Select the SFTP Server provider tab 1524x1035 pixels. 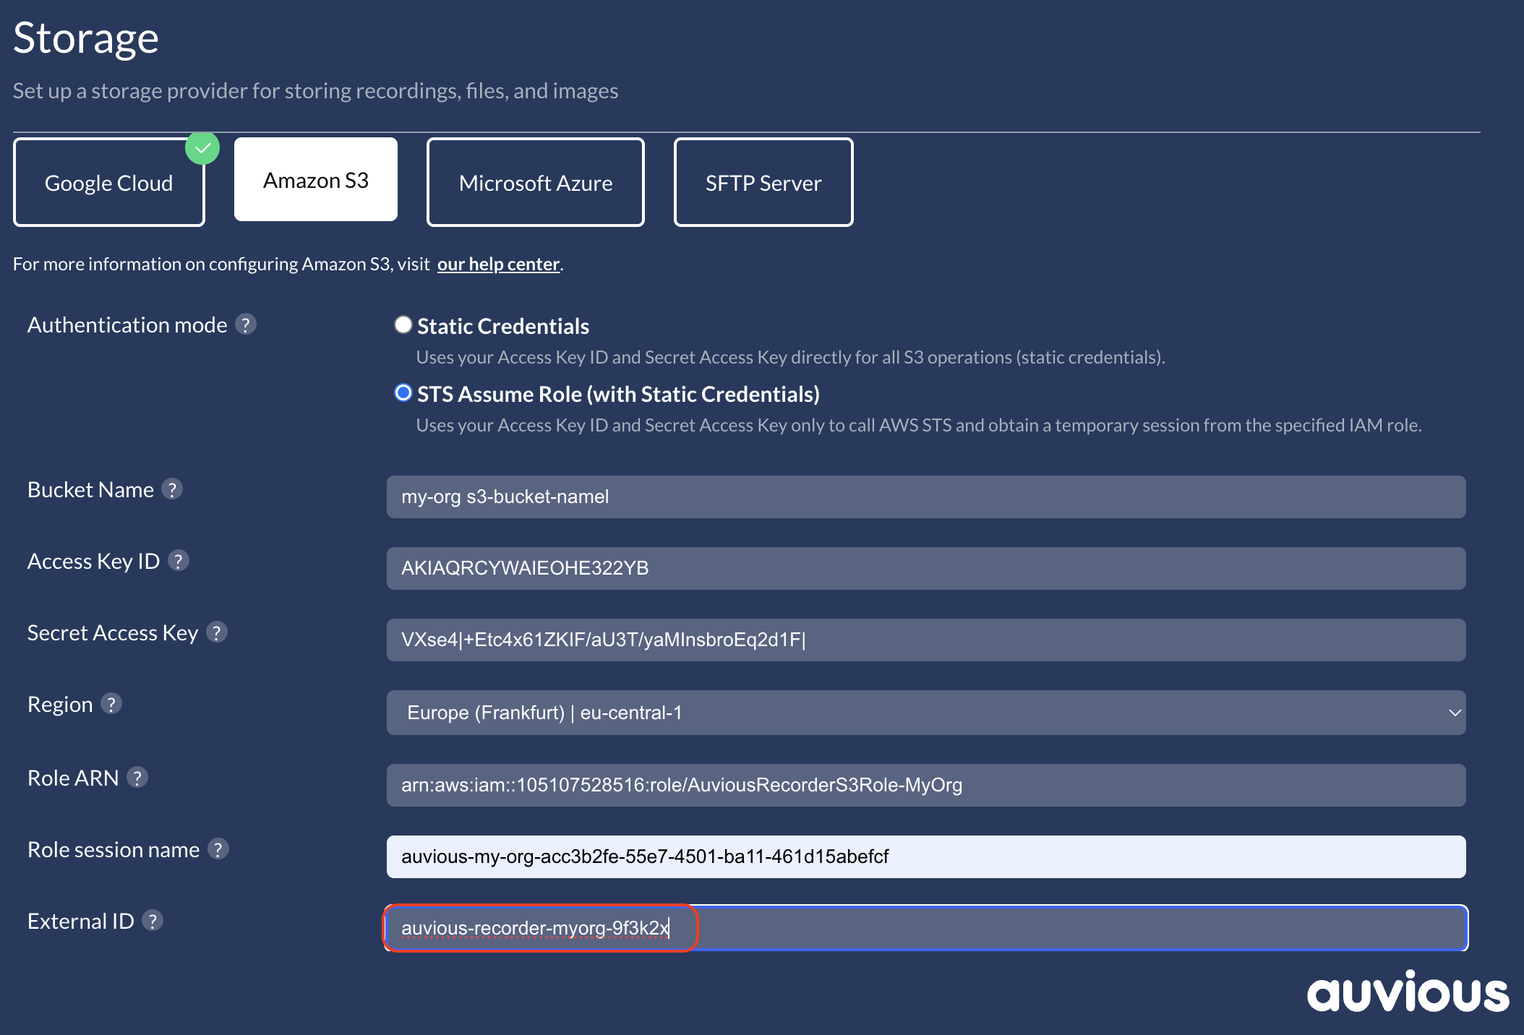pyautogui.click(x=763, y=183)
